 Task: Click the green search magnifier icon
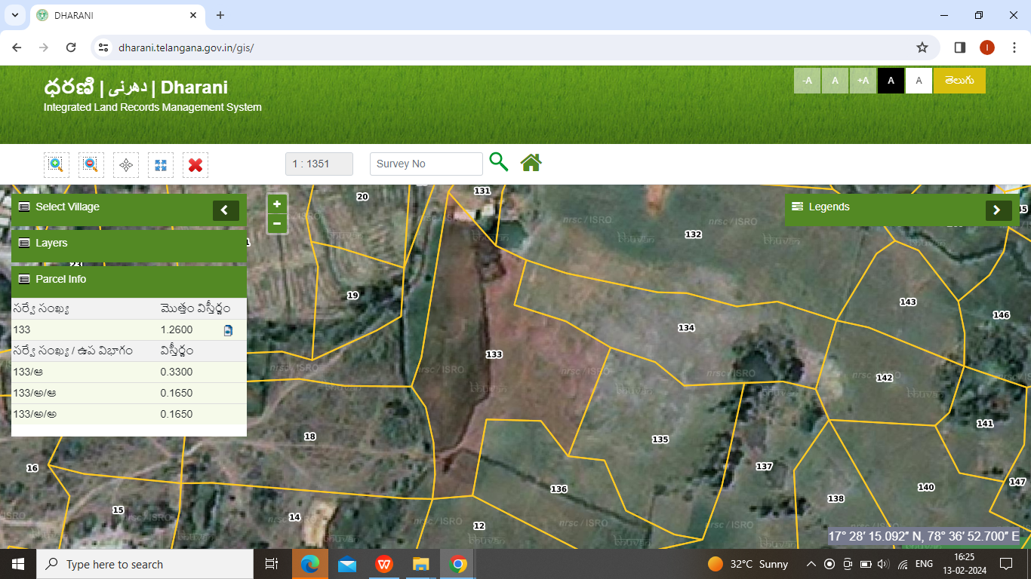[x=498, y=162]
